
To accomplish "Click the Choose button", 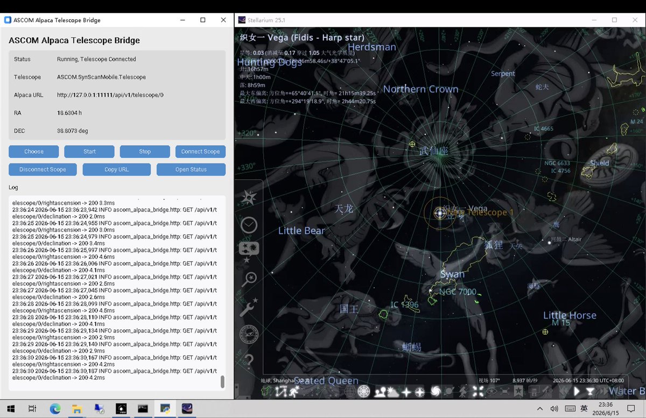I will point(34,152).
